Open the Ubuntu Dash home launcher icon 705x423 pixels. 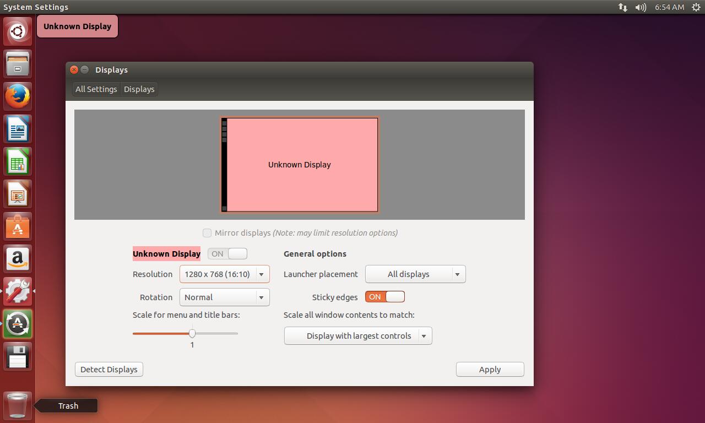[x=18, y=31]
